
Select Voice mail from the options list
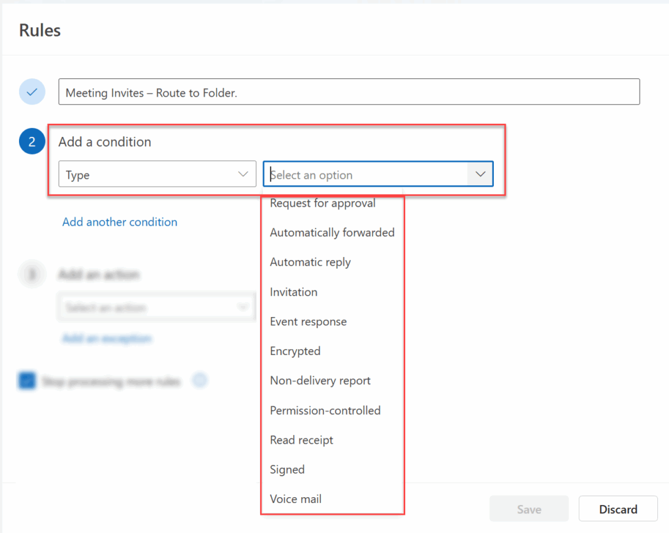295,498
